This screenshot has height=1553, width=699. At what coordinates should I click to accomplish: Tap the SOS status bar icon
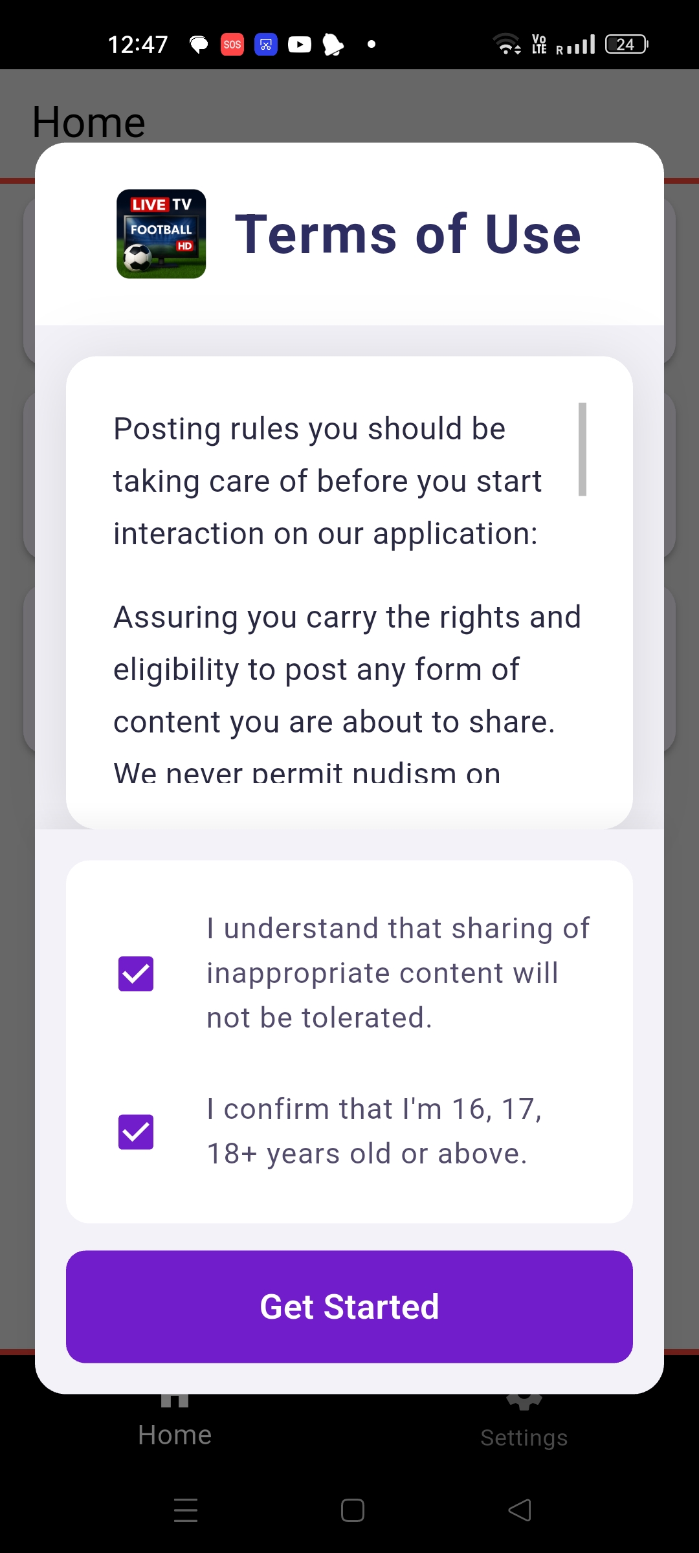click(x=232, y=44)
